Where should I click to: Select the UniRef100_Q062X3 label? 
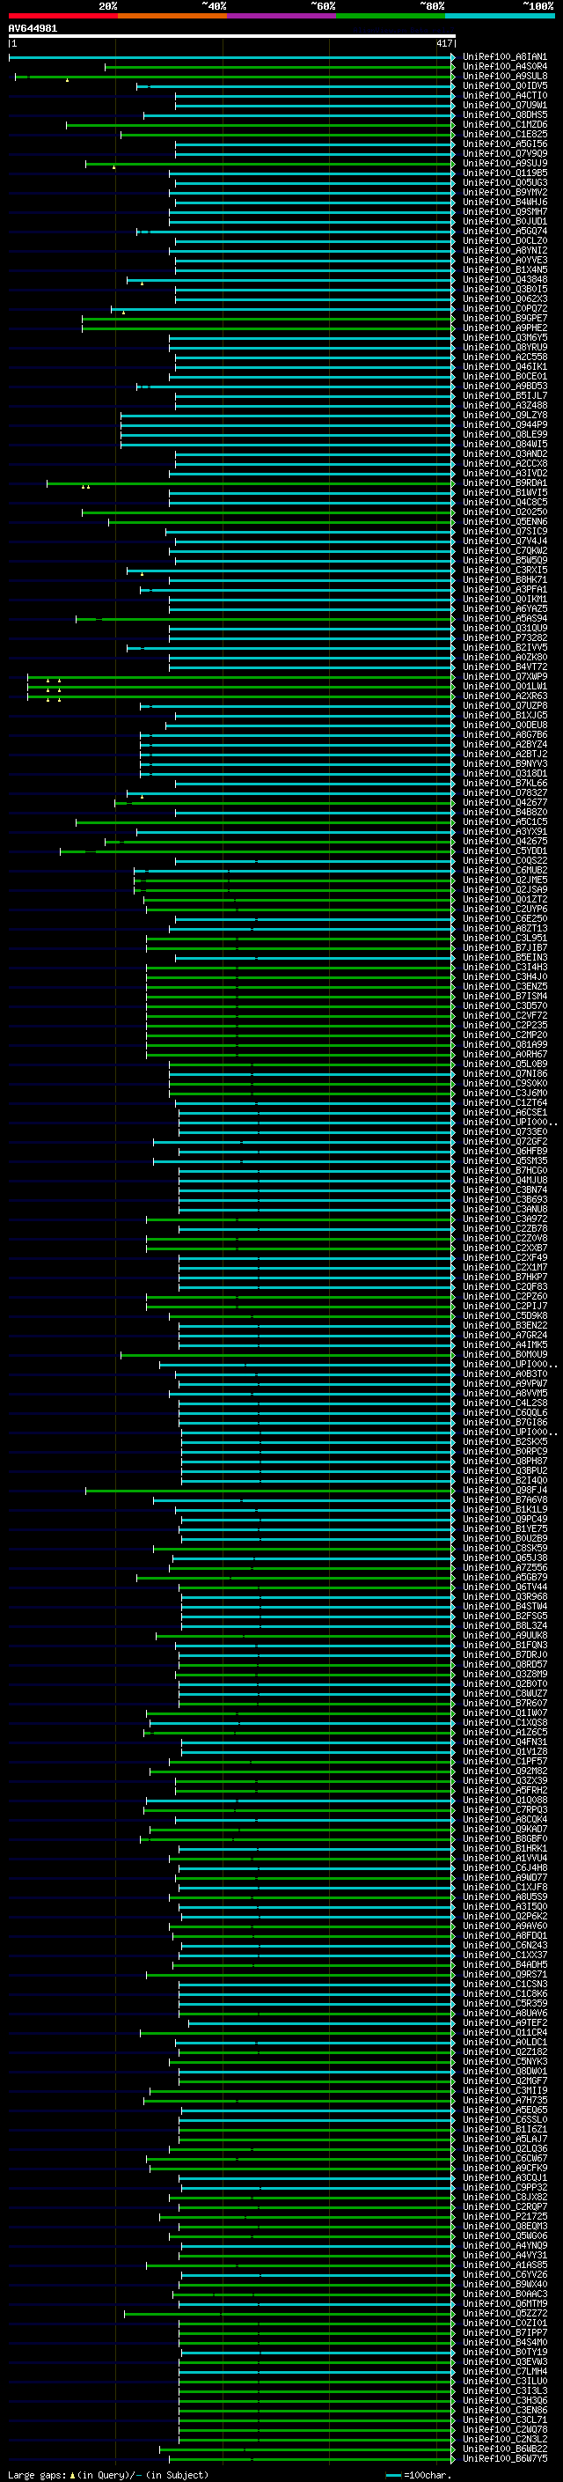point(505,298)
